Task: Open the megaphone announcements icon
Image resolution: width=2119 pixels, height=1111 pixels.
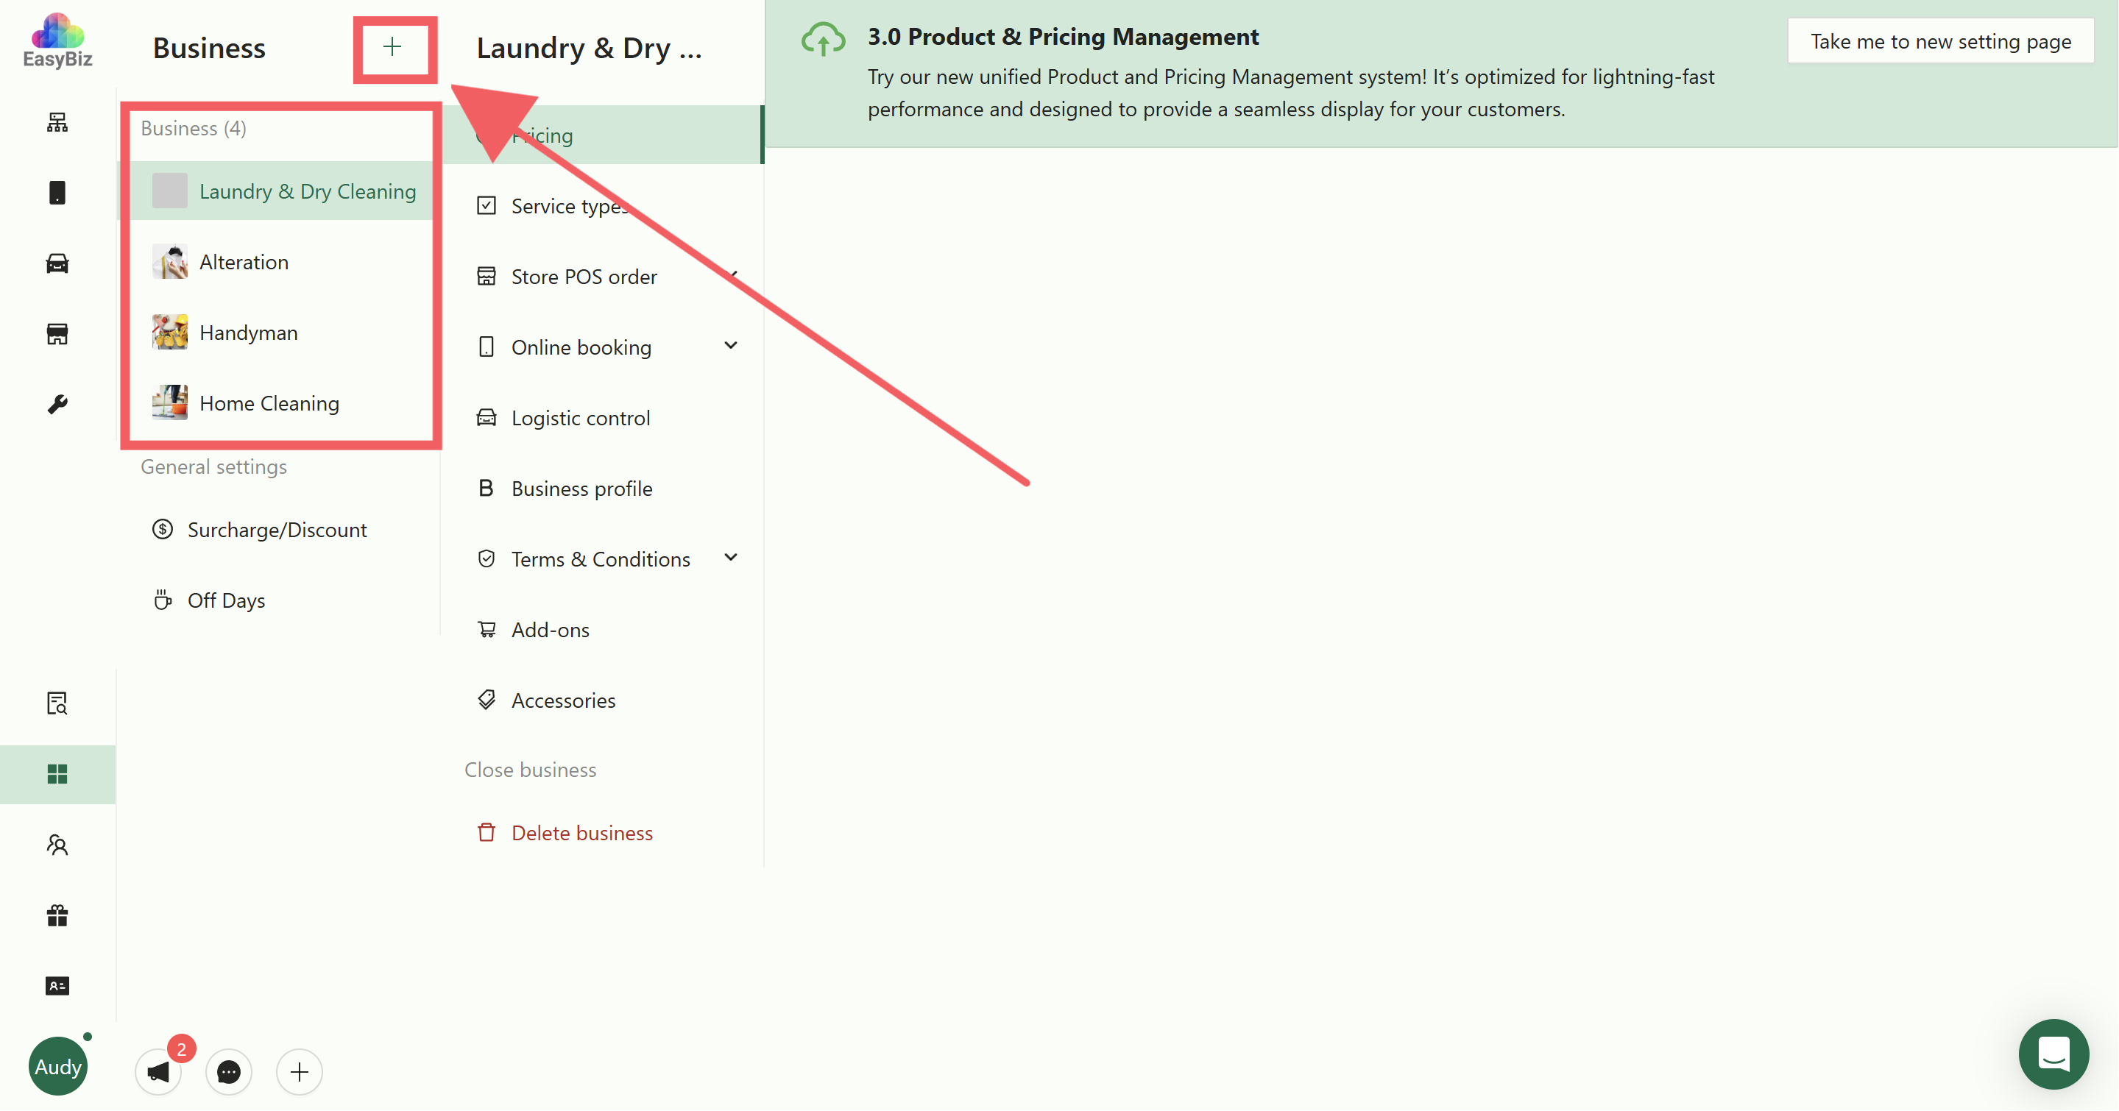Action: click(x=158, y=1071)
